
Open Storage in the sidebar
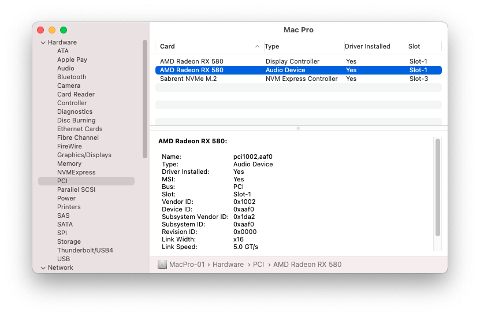(x=69, y=242)
